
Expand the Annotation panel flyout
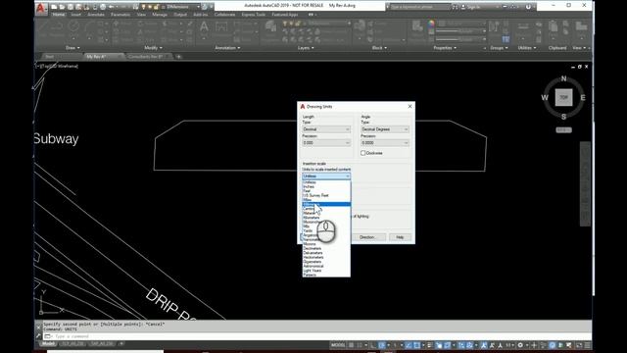(227, 48)
